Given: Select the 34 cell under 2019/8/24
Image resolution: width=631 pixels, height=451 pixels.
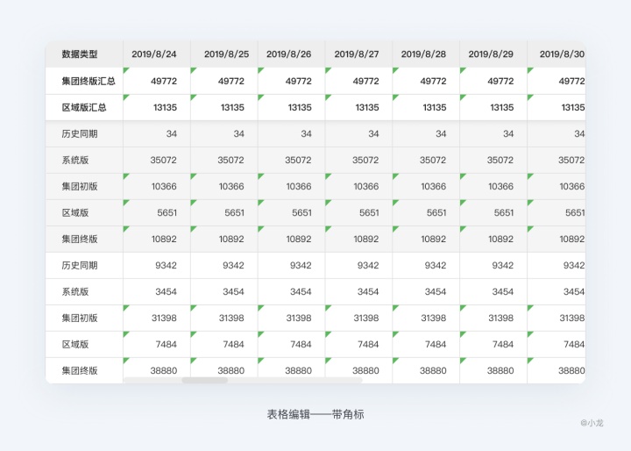Looking at the screenshot, I should click(x=157, y=134).
